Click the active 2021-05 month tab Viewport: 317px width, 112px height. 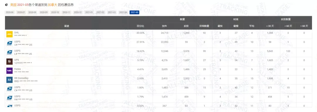coord(134,12)
